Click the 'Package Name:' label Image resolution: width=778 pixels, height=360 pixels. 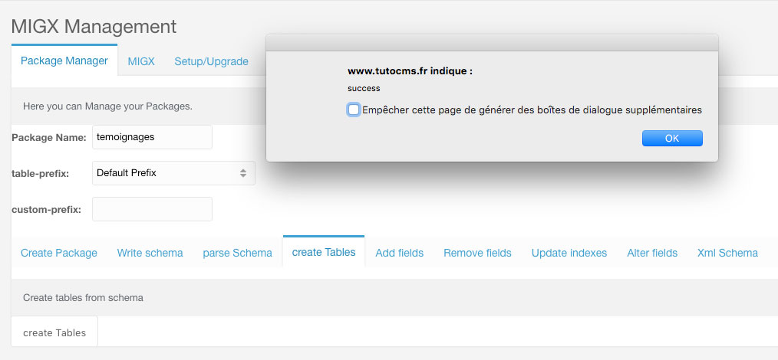pyautogui.click(x=49, y=138)
